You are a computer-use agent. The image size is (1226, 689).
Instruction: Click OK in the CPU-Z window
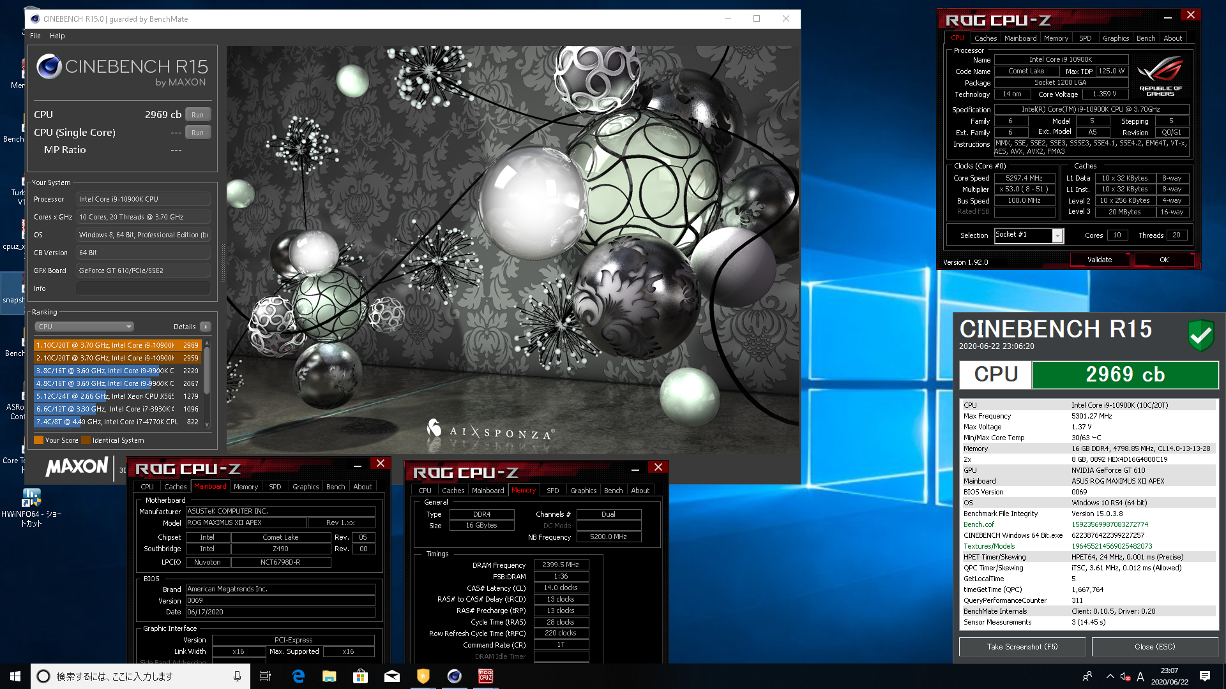point(1164,260)
